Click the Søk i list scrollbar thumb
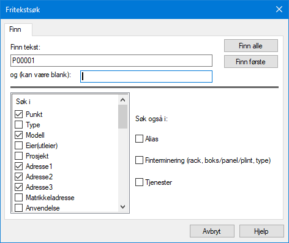This screenshot has height=243, width=289. point(122,116)
